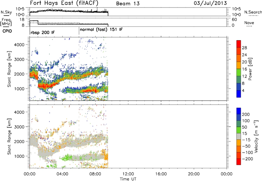The height and width of the screenshot is (181, 262).
Task: Click the '24' value on power colorbar
Action: coord(244,55)
